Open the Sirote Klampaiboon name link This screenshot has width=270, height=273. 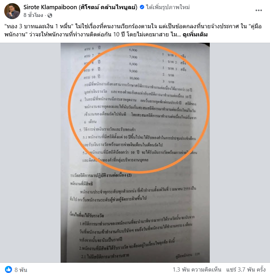point(50,7)
